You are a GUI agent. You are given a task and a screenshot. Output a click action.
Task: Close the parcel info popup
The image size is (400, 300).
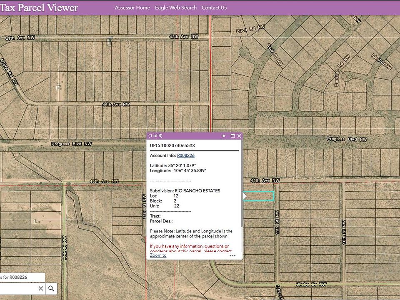(239, 136)
